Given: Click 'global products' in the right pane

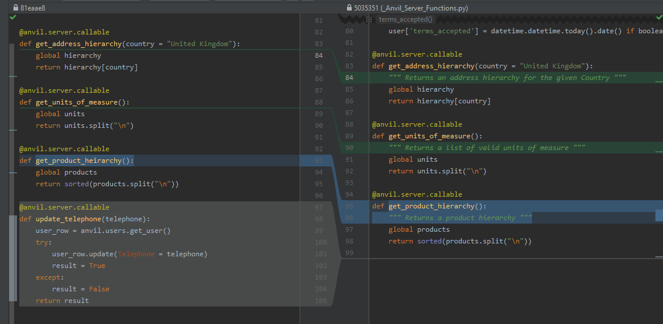Looking at the screenshot, I should point(419,229).
